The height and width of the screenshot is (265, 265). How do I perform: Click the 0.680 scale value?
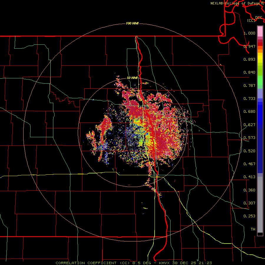pyautogui.click(x=249, y=112)
